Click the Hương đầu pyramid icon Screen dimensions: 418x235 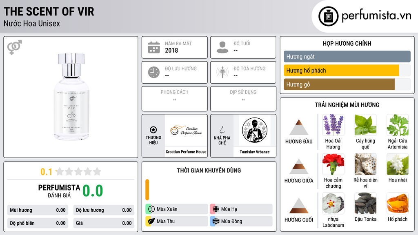click(299, 127)
